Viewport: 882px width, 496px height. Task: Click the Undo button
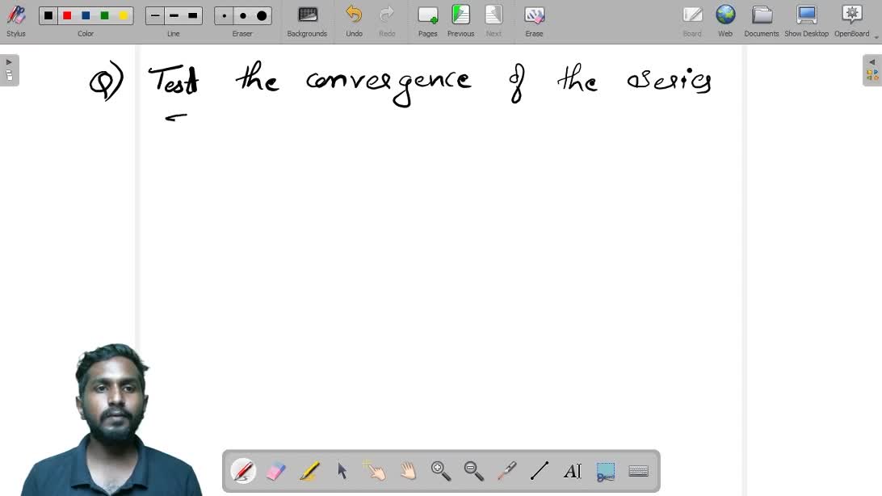(x=354, y=20)
